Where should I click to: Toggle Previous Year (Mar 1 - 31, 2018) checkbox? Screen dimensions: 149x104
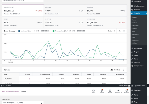click(x=54, y=31)
